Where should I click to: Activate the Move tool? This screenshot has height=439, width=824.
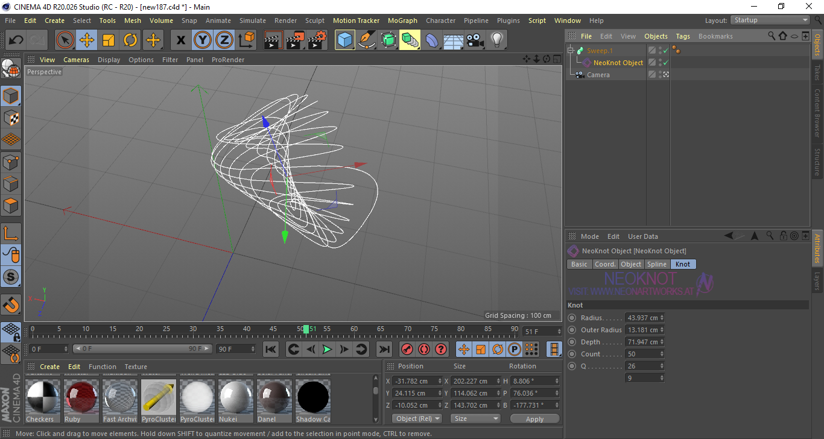(x=87, y=40)
